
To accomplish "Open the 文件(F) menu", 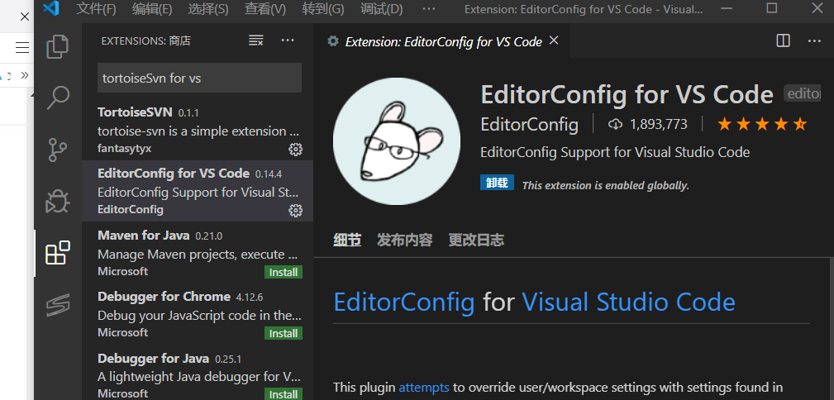I will [96, 9].
